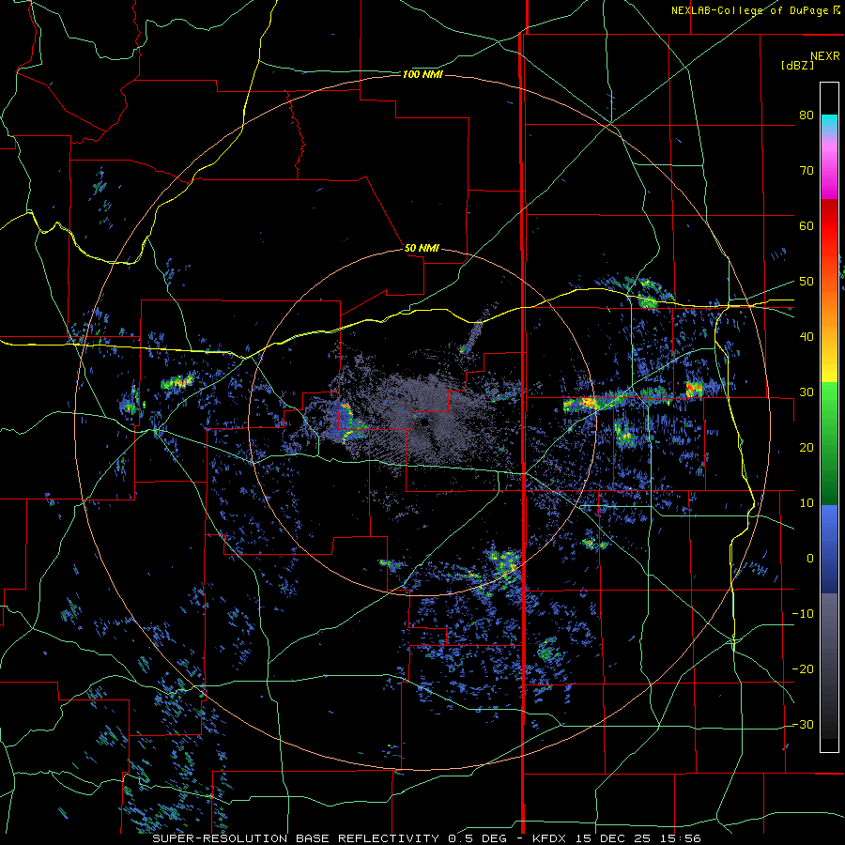
Task: Click the -30 value on the dBZ scale
Action: tap(803, 724)
